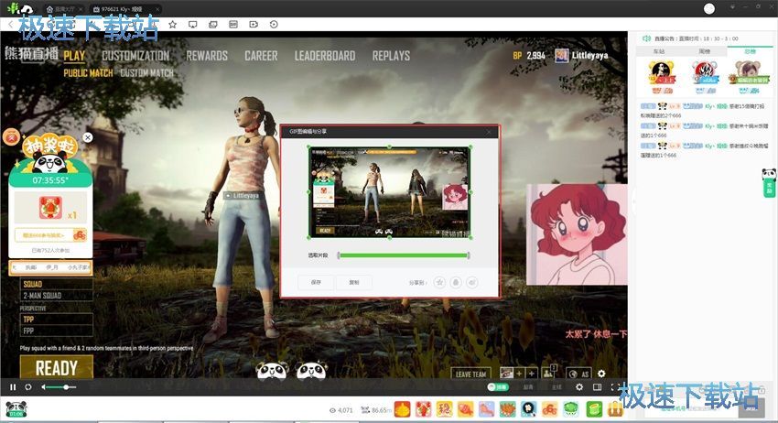Send the green cabbage gift
Screen dimensions: 778x423
pyautogui.click(x=571, y=409)
